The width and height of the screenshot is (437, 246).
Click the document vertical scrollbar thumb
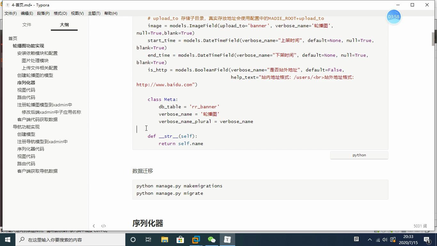click(x=434, y=39)
